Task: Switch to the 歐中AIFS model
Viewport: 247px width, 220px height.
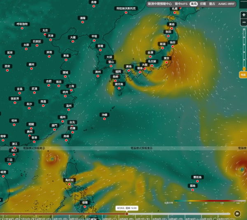Action: [181, 4]
